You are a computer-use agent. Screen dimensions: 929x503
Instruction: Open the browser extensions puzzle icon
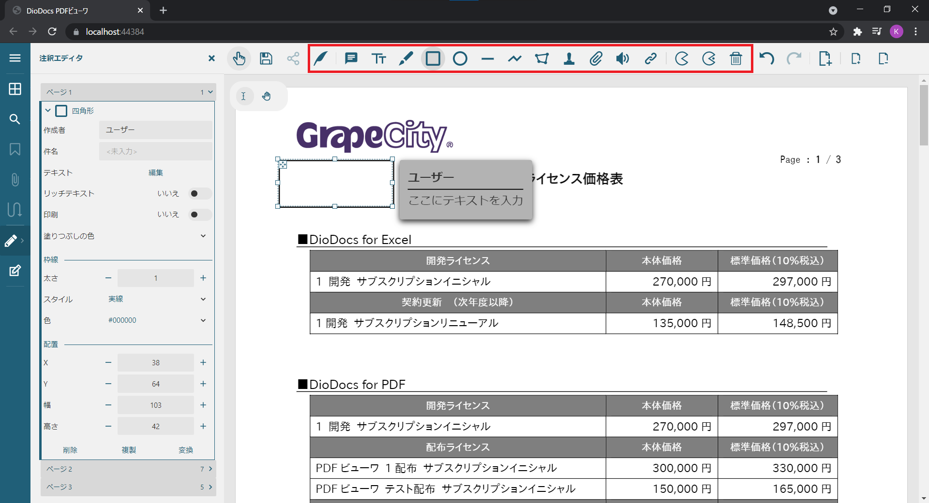pyautogui.click(x=857, y=31)
